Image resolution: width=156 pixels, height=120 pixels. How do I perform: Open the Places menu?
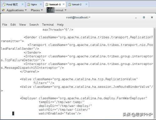pyautogui.click(x=37, y=10)
